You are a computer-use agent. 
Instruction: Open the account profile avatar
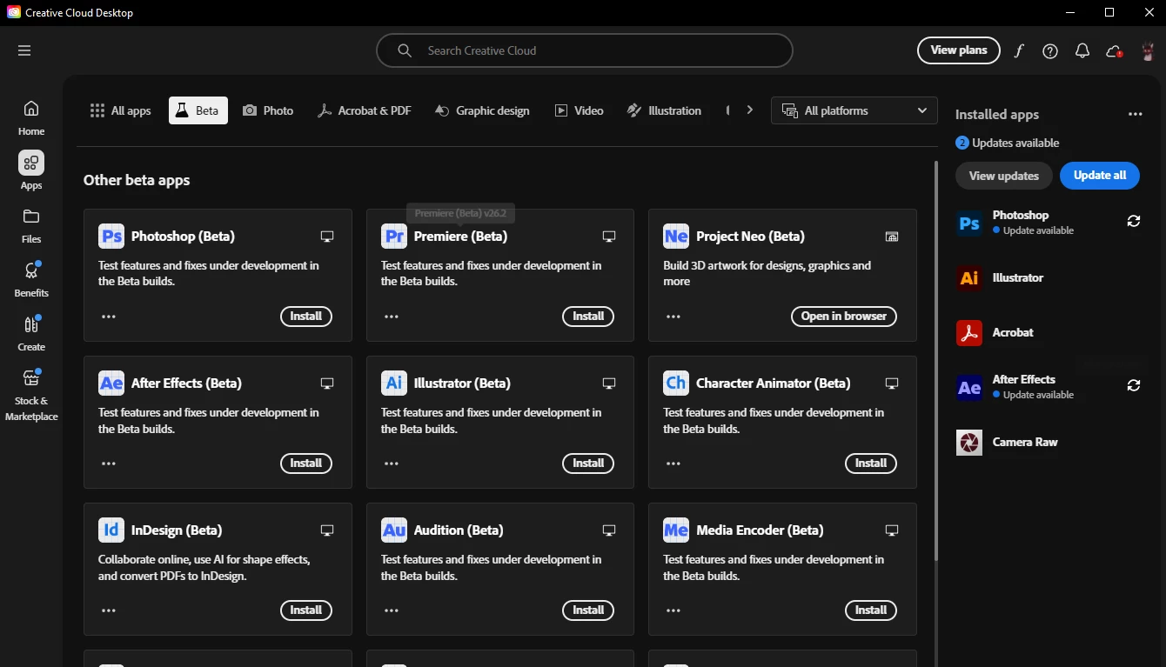[x=1147, y=50]
